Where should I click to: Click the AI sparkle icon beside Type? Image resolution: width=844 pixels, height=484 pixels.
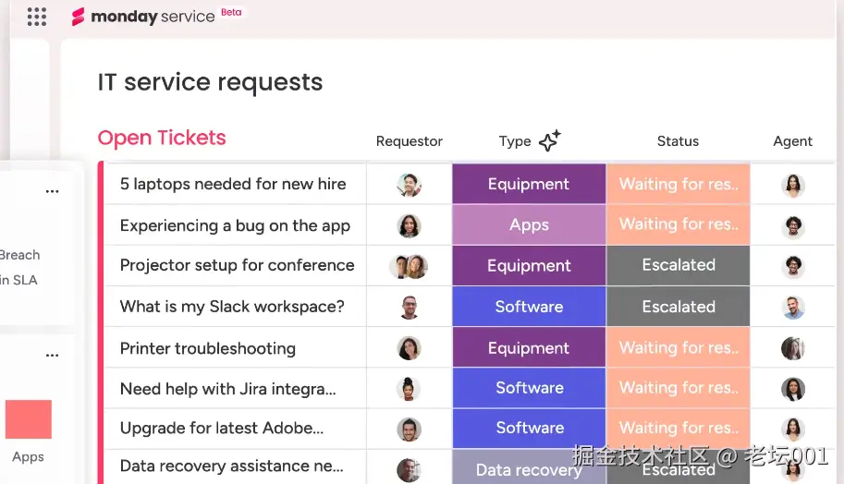click(550, 140)
